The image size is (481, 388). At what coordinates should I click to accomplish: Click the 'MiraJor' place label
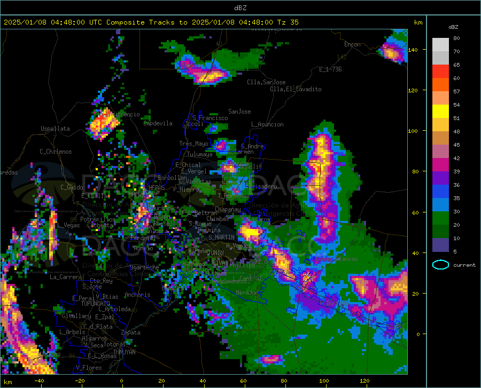247,293
